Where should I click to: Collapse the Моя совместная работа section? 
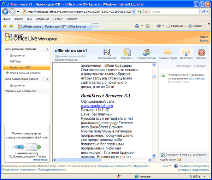pyautogui.click(x=47, y=79)
